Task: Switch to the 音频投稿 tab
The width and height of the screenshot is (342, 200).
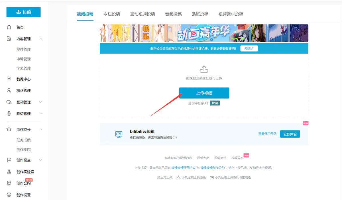Action: coord(173,14)
